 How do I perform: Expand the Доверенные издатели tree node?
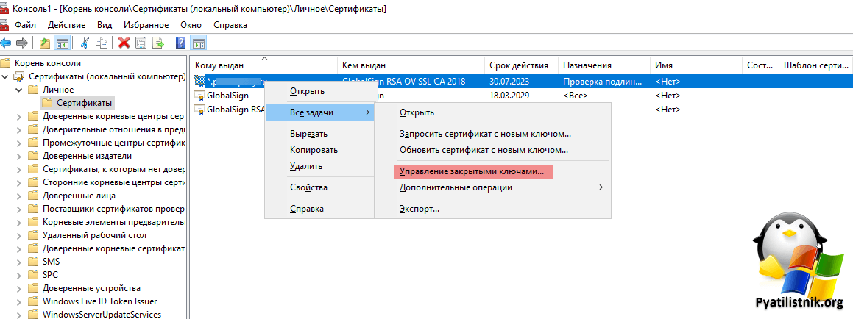pos(20,156)
